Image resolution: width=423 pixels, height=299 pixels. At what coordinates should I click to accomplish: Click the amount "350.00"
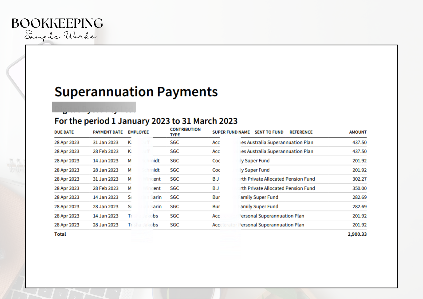pos(360,188)
